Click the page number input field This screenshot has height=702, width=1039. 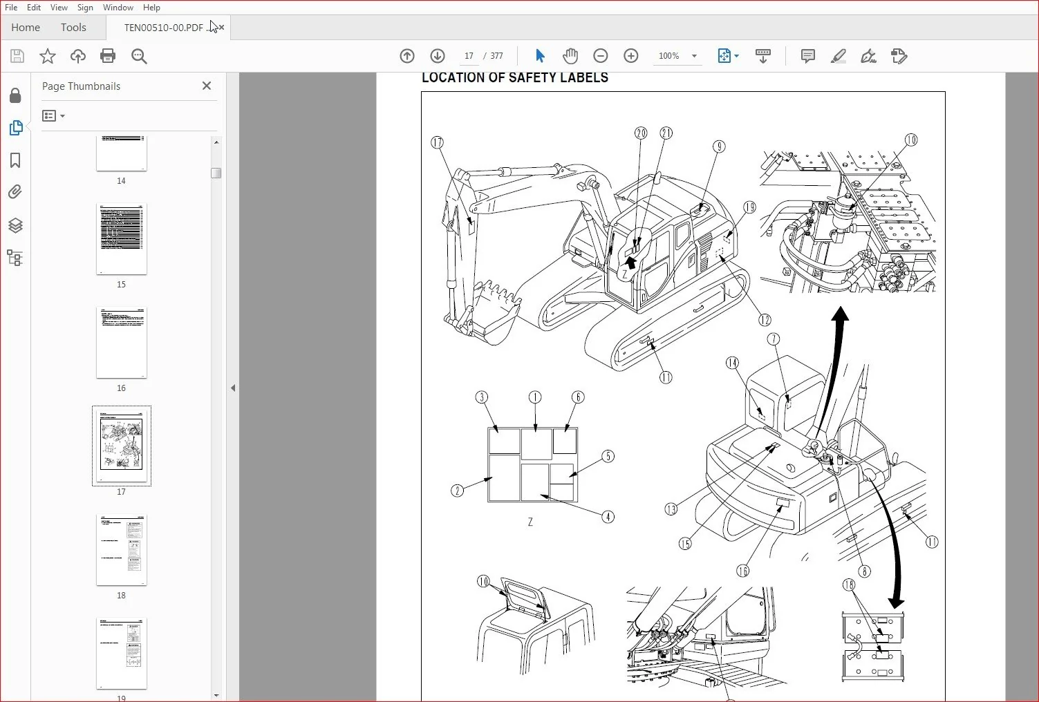tap(469, 56)
